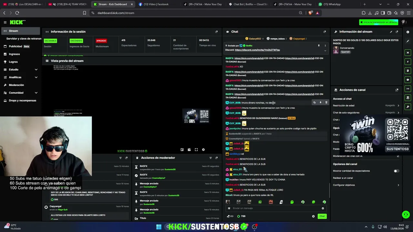Open the Chat de solo-seguidores setting

point(366,112)
